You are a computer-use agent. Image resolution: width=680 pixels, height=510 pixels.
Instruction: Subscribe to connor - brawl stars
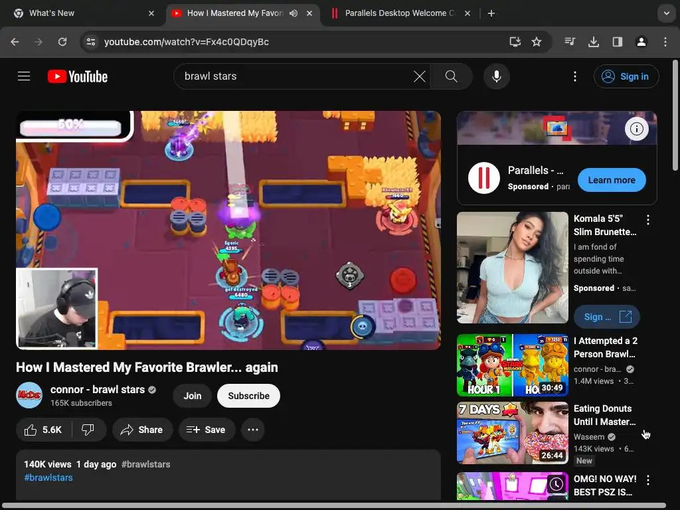click(x=248, y=396)
